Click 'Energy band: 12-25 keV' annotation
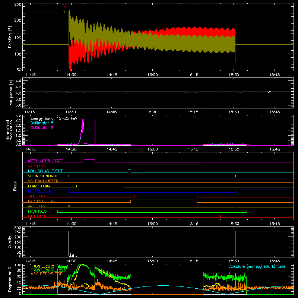Image resolution: width=298 pixels, height=298 pixels. coord(54,118)
